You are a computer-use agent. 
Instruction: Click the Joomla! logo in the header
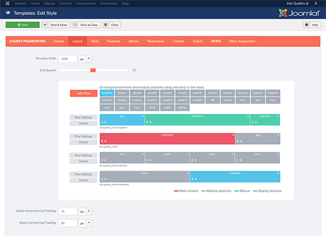[299, 13]
